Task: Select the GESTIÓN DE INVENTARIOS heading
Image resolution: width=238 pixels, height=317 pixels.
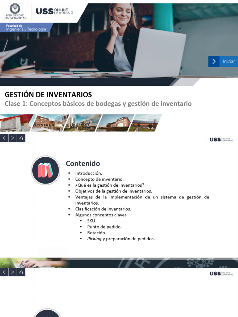Action: [48, 95]
